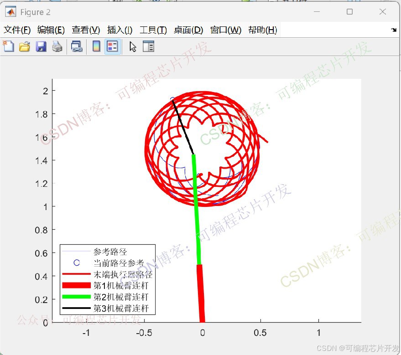
Task: Select the black third arm link in plot
Action: point(183,127)
